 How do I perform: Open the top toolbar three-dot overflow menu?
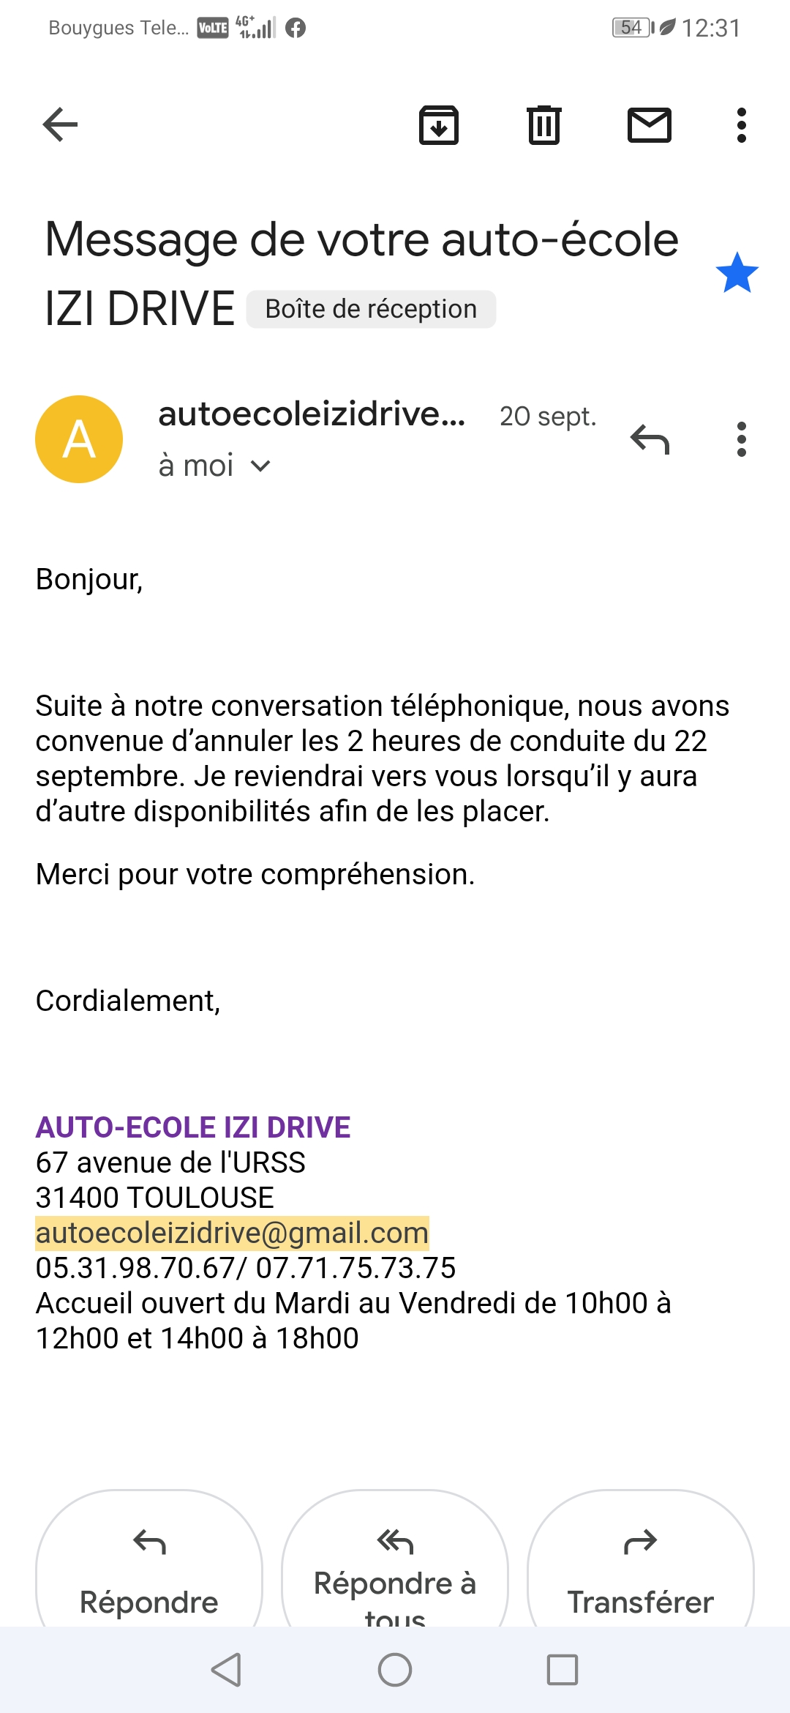742,125
